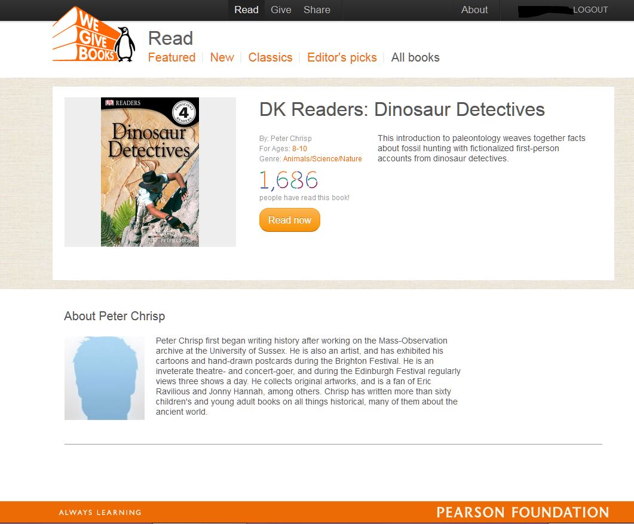Click the Pearson Foundation footer logo
The width and height of the screenshot is (634, 524).
(522, 512)
